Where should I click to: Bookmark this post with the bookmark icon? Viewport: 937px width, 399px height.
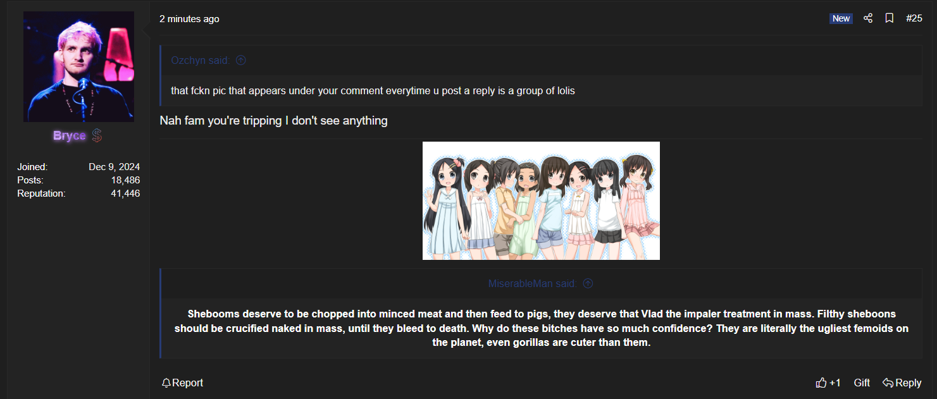(889, 18)
